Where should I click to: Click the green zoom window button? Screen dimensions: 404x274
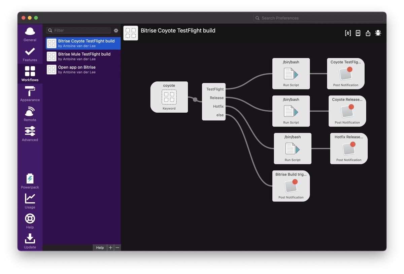point(36,18)
